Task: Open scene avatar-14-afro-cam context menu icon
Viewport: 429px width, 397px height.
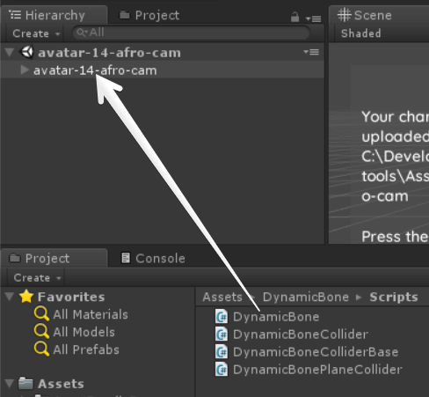Action: click(x=311, y=52)
